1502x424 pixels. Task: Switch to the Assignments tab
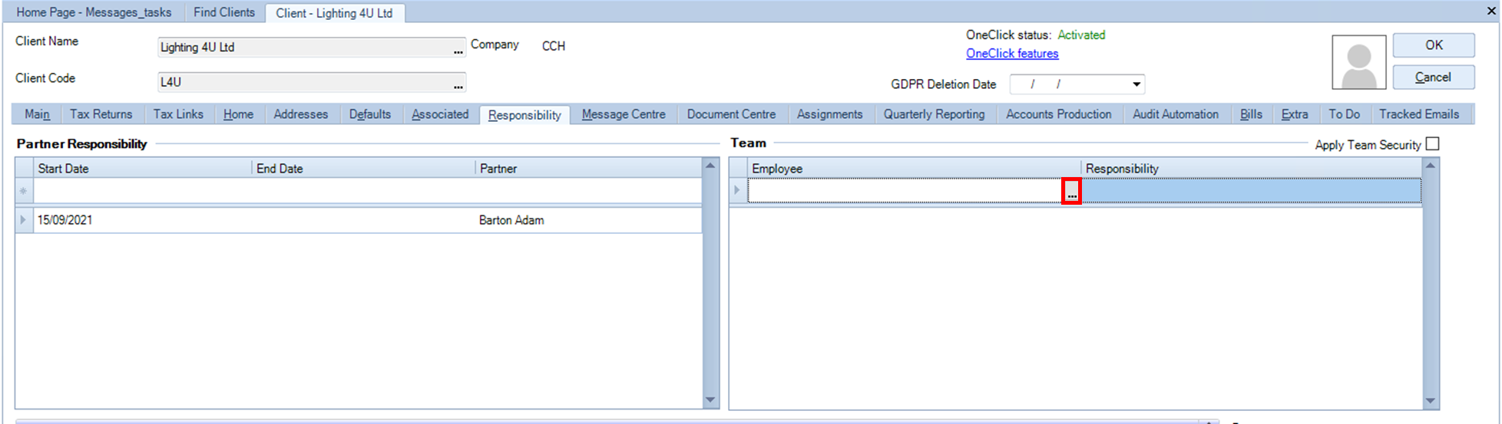click(829, 114)
